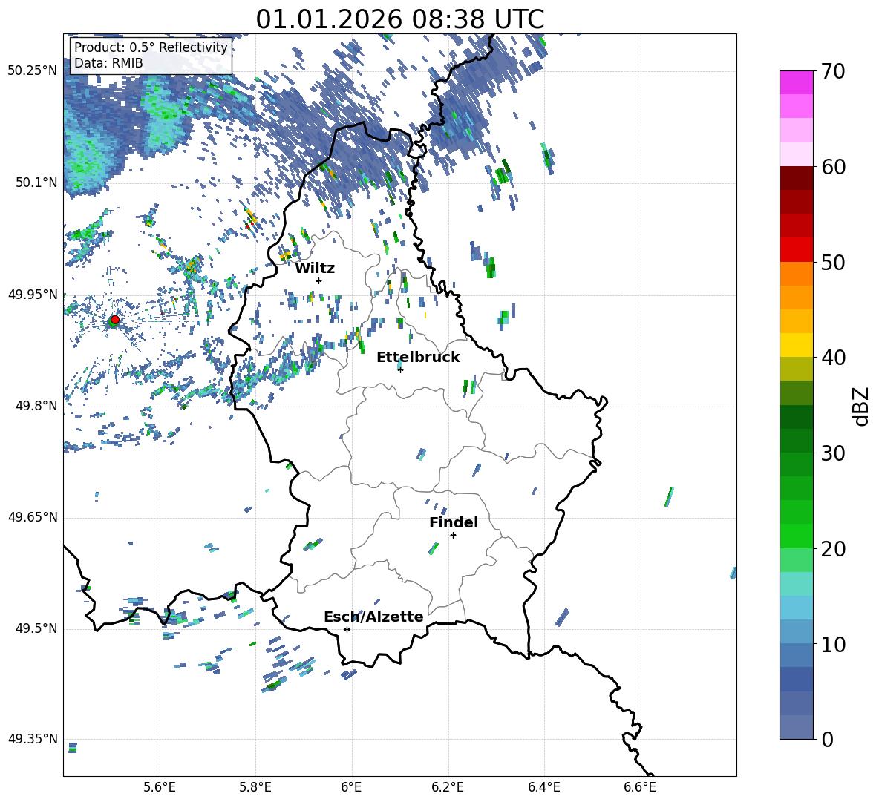Click the Findel station cross marker
This screenshot has width=879, height=802.
coord(453,536)
